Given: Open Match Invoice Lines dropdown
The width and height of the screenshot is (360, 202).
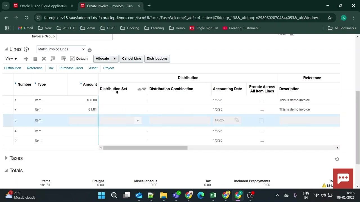Looking at the screenshot, I should coord(61,49).
